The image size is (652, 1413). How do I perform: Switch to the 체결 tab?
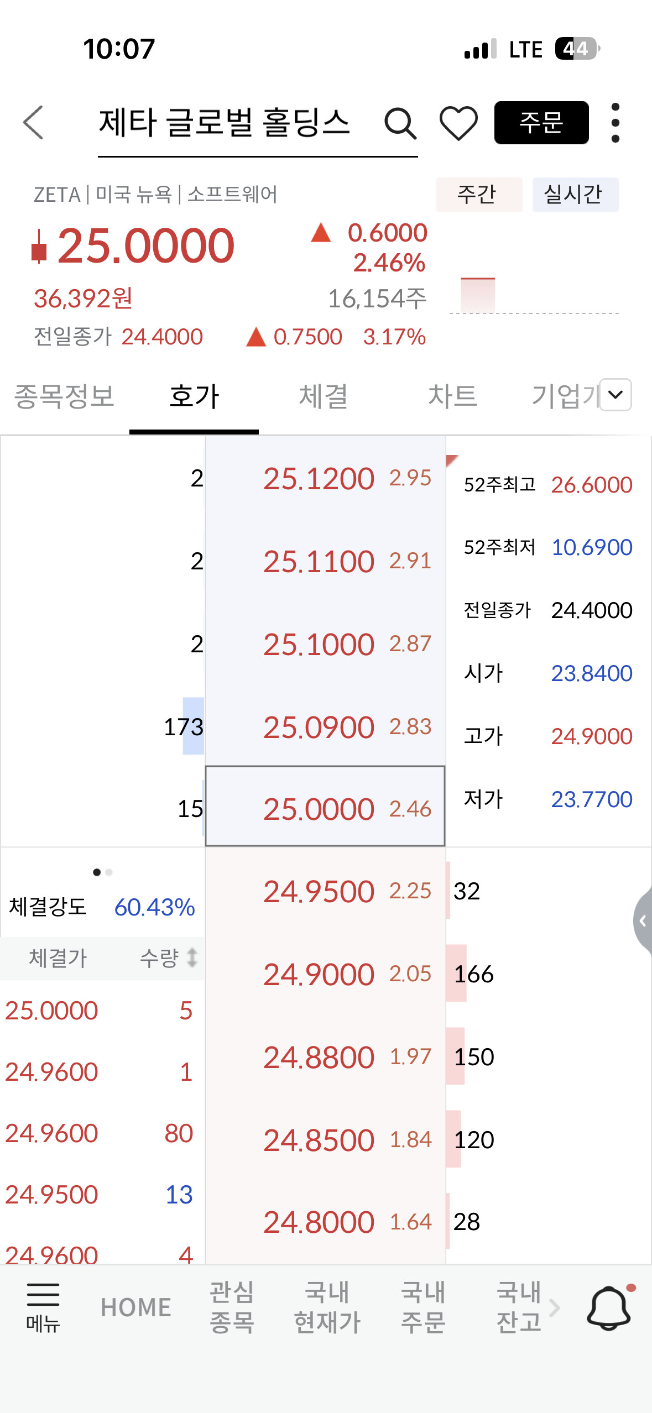[x=324, y=396]
